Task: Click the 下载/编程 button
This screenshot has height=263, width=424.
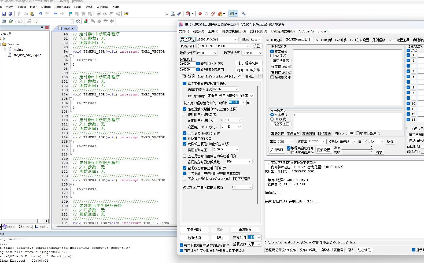Action: [194, 230]
